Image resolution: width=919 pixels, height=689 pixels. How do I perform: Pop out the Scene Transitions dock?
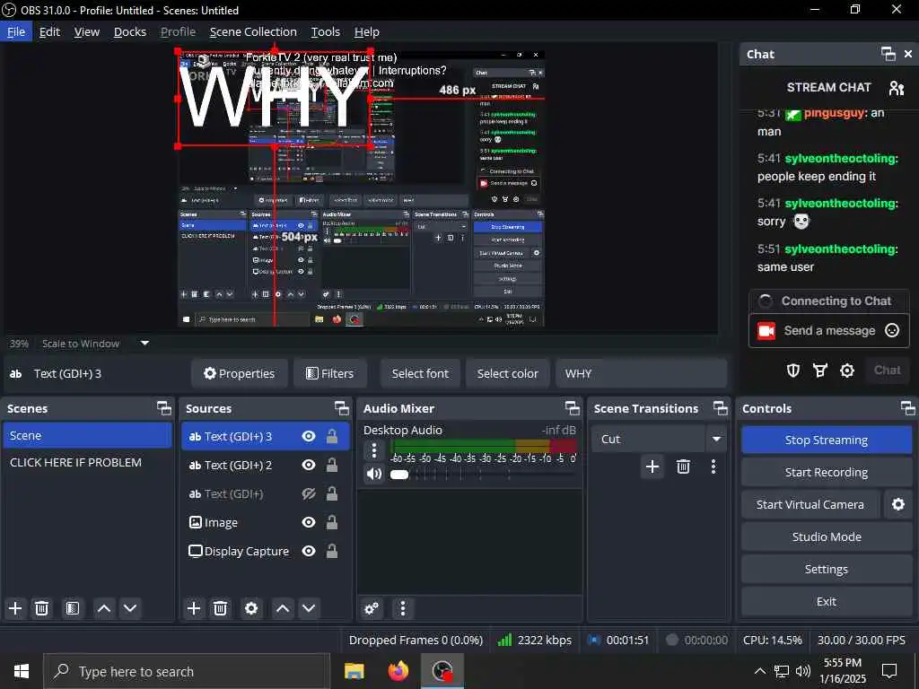coord(721,408)
